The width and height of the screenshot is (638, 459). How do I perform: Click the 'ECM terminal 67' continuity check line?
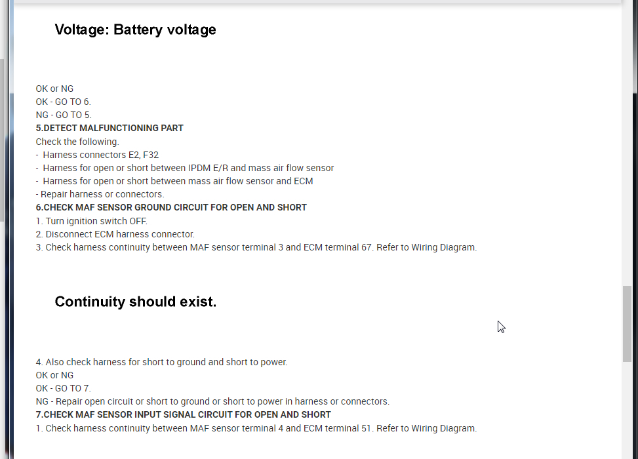(x=256, y=247)
